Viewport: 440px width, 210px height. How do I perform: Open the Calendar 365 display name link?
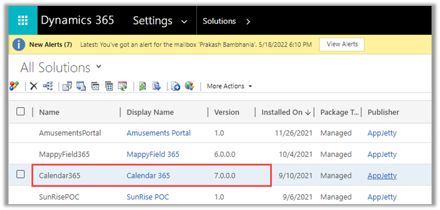(x=148, y=175)
